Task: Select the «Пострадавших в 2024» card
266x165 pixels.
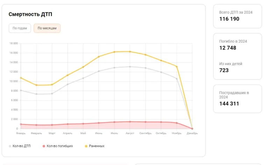Action: (237, 99)
